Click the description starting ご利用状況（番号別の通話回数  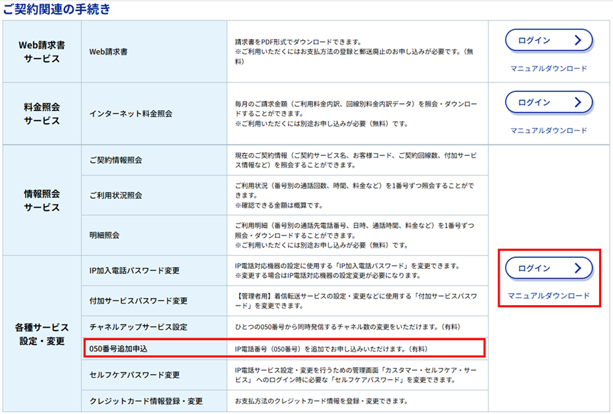click(354, 196)
